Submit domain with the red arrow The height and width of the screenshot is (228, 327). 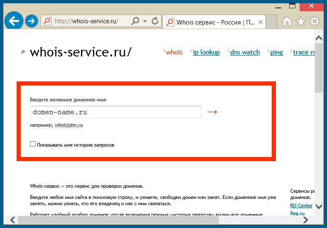(x=212, y=112)
